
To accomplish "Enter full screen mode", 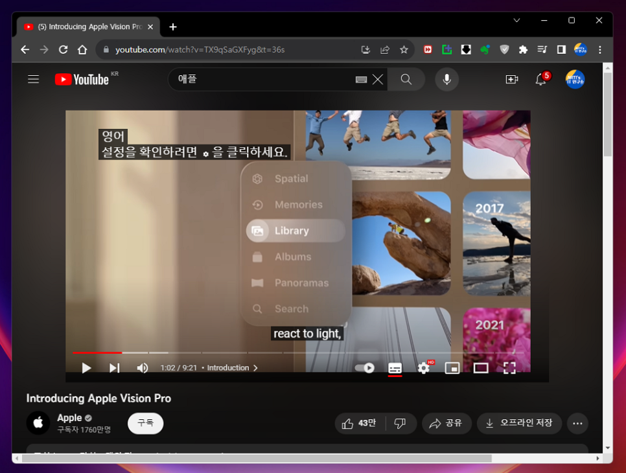I will (x=509, y=367).
